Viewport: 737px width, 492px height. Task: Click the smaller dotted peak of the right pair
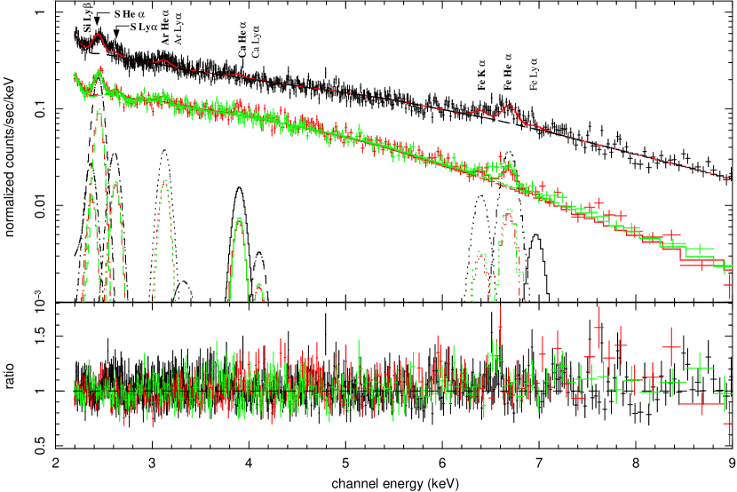(480, 253)
